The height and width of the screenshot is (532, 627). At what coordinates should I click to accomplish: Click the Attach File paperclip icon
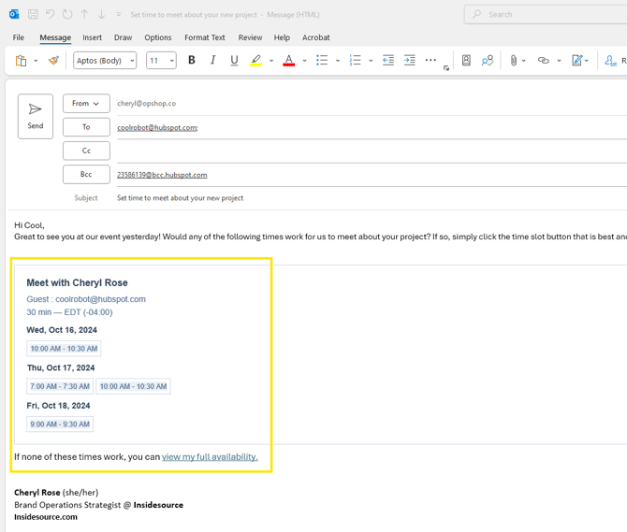coord(513,61)
